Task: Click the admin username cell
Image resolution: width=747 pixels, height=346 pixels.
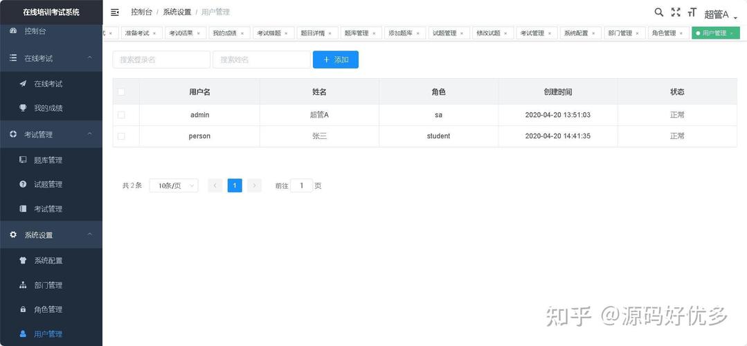Action: pos(199,115)
